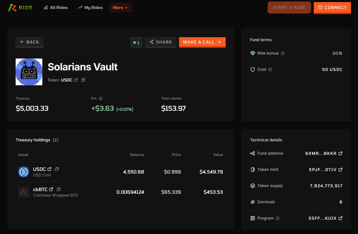Viewport: 358px width, 234px height.
Task: Connect wallet with Connect button
Action: pyautogui.click(x=332, y=7)
